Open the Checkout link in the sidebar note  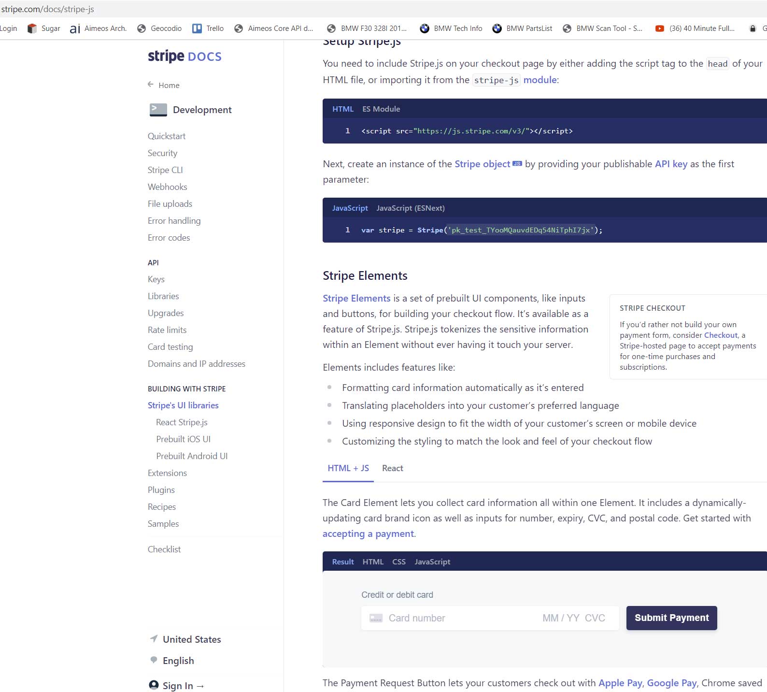click(x=721, y=335)
